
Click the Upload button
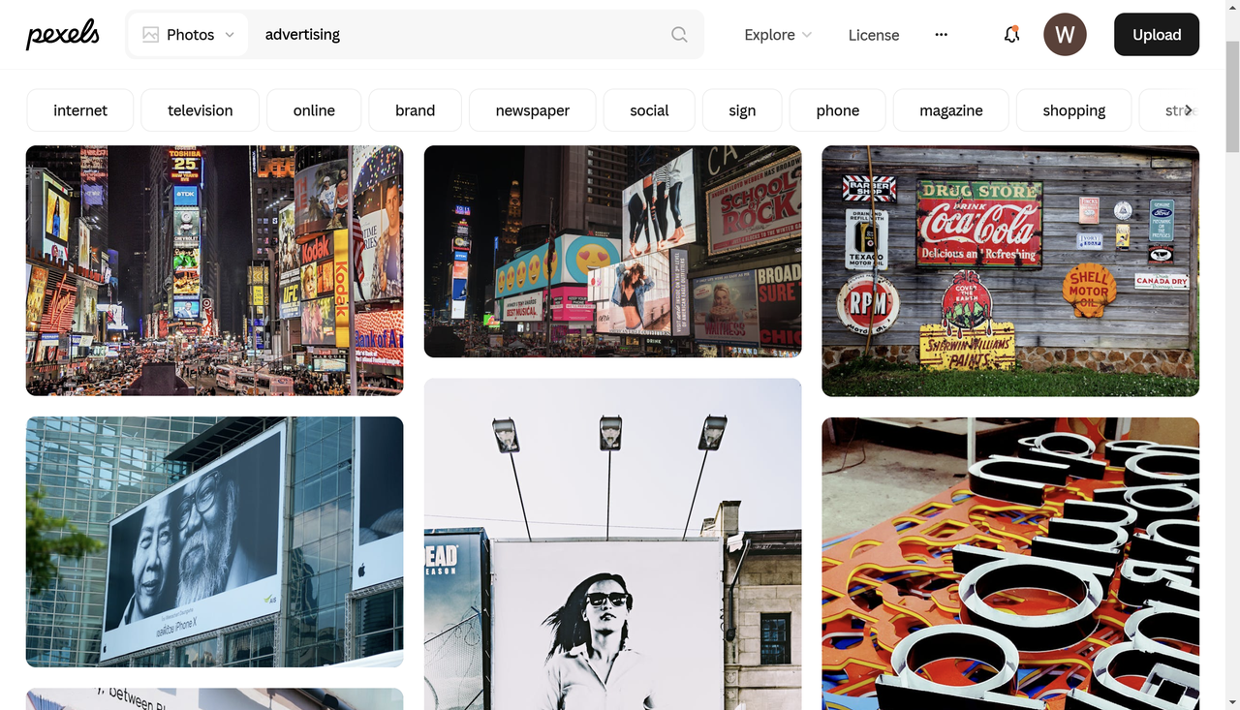1156,34
